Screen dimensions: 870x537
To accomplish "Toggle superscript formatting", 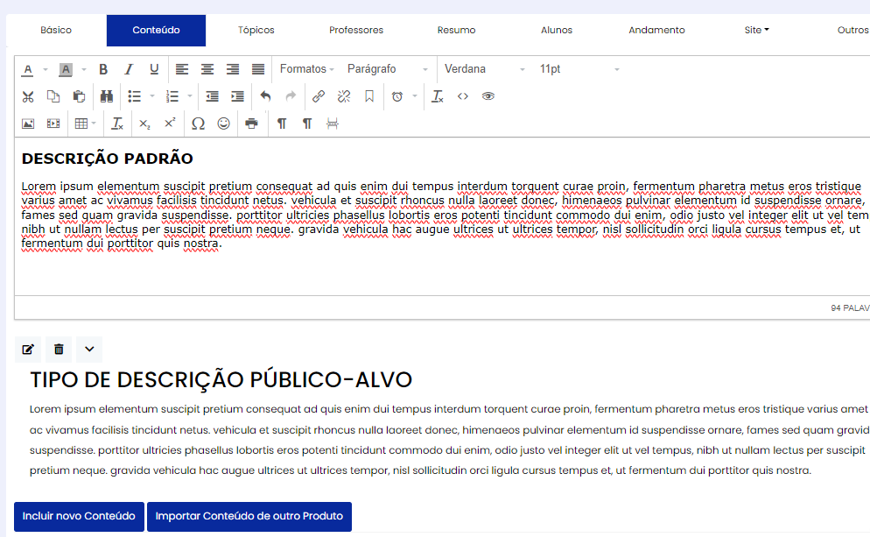I will pos(170,124).
